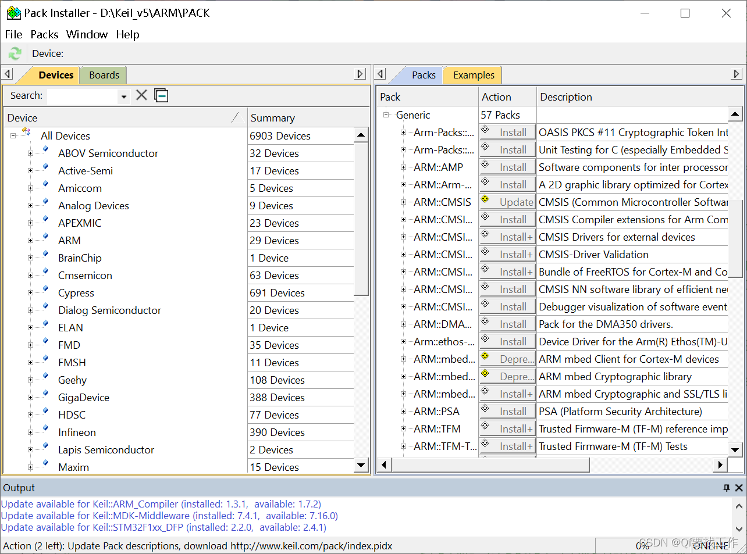Click the yellow Update icon for ARM::CMSIS
This screenshot has height=554, width=747.
pyautogui.click(x=485, y=200)
